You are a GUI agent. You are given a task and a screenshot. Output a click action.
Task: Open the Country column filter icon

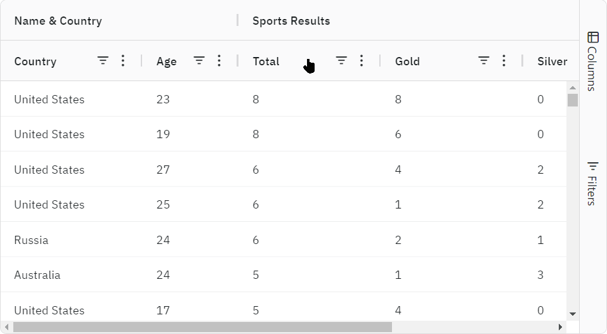click(x=103, y=61)
